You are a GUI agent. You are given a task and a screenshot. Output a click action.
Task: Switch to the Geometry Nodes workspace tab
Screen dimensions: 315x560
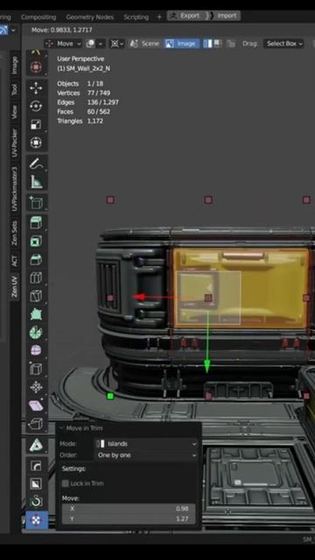[x=89, y=17]
